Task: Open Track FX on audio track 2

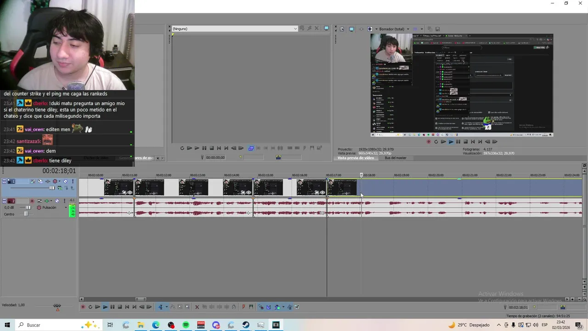Action: pyautogui.click(x=47, y=201)
